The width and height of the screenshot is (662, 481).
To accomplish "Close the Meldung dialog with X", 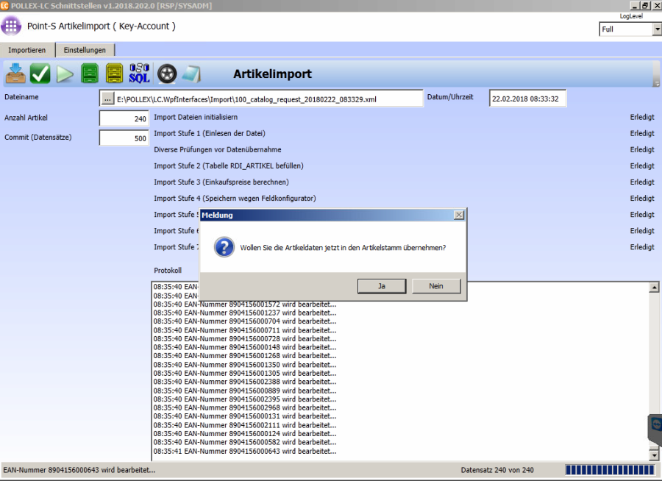I will point(459,215).
